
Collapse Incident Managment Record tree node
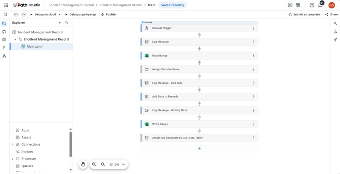[x=15, y=39]
